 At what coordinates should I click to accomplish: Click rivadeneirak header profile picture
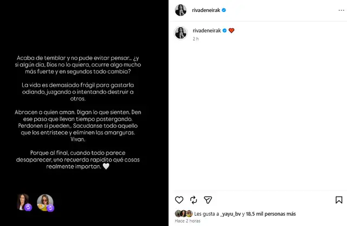pos(181,10)
